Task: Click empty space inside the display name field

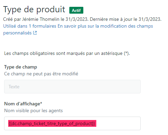Action: (118, 123)
